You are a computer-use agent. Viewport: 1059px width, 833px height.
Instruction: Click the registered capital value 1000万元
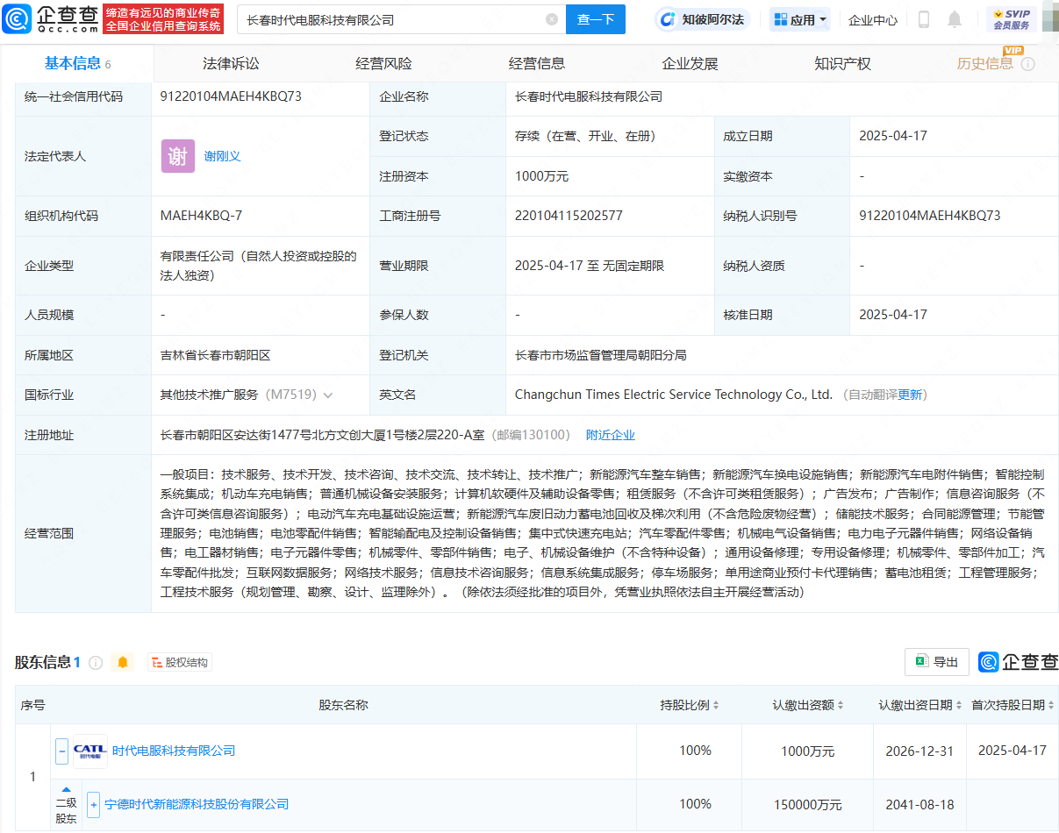coord(541,176)
